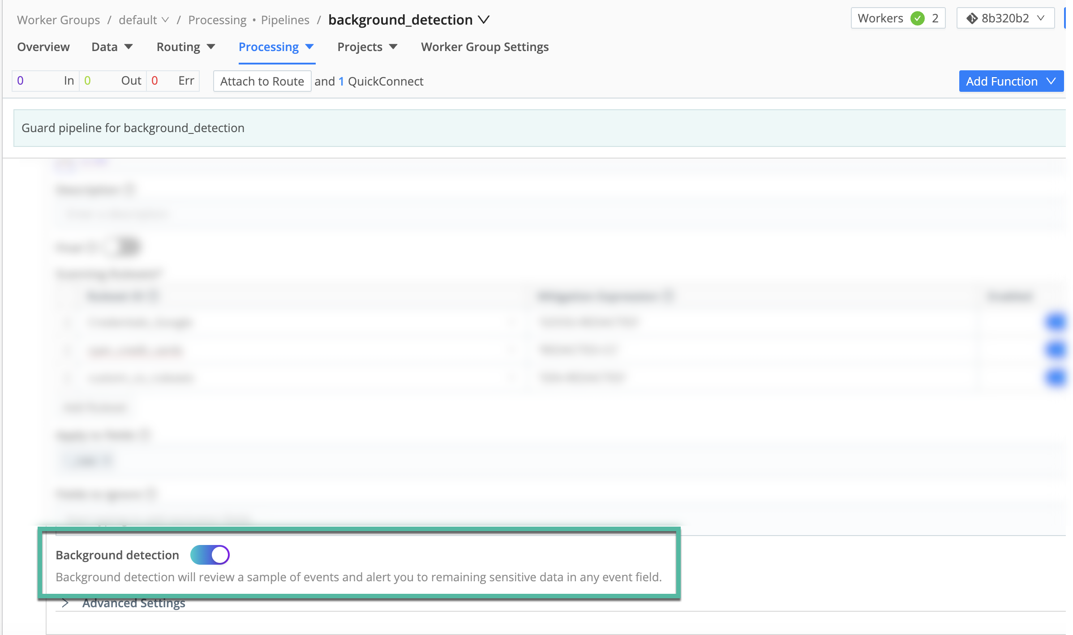The image size is (1073, 635).
Task: Click the Workers count indicator box
Action: click(x=897, y=18)
